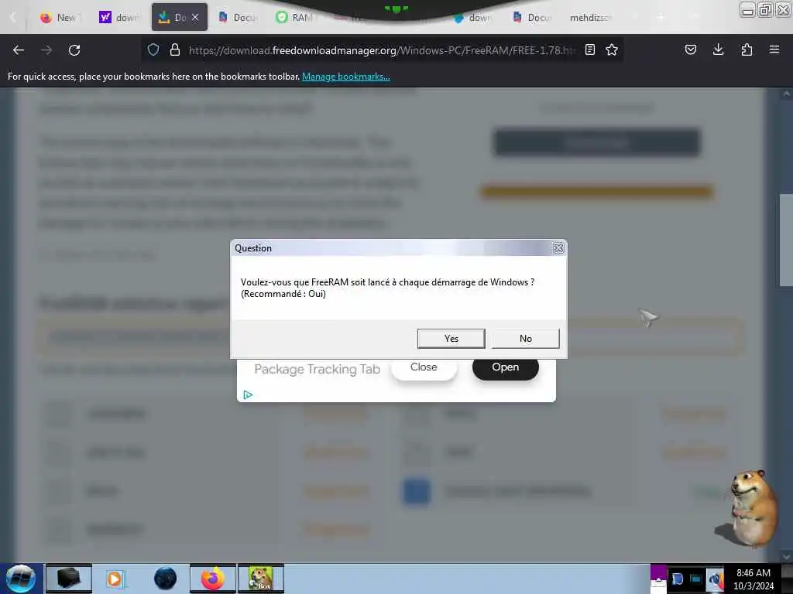Click the tracking protection shield icon
The image size is (793, 594).
pos(153,49)
